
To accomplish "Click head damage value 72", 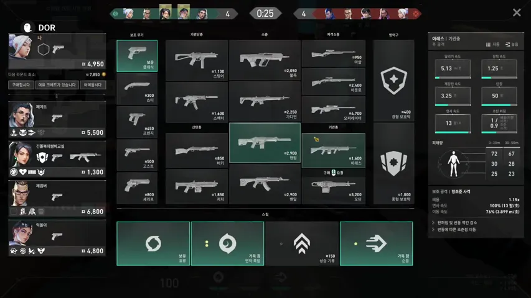I will click(x=494, y=154).
